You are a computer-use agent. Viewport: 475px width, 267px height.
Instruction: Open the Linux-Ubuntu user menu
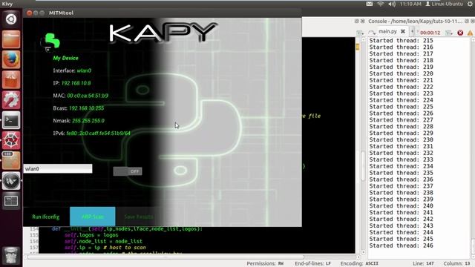445,4
